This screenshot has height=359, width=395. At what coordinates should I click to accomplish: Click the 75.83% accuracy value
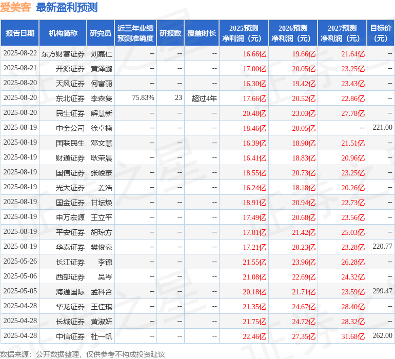143,98
